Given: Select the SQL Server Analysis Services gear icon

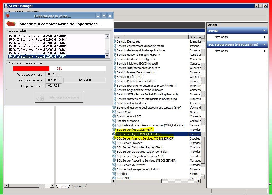Looking at the screenshot, I should (114, 138).
